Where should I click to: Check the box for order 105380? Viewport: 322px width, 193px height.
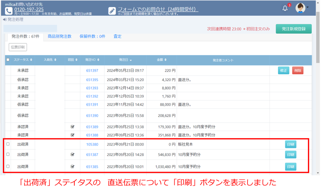(8, 144)
